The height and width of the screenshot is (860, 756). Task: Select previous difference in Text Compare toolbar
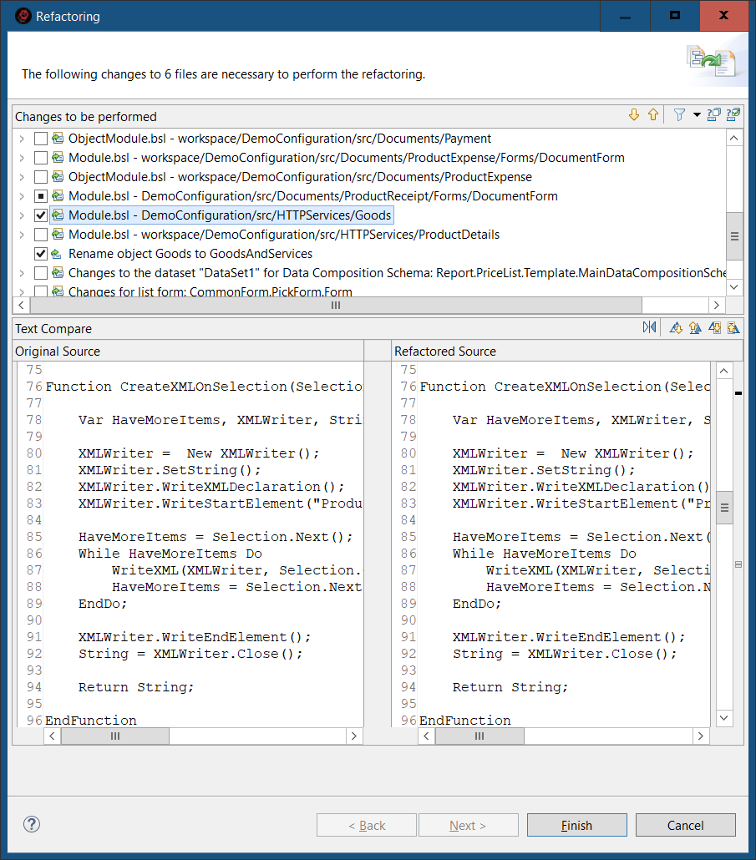coord(695,328)
